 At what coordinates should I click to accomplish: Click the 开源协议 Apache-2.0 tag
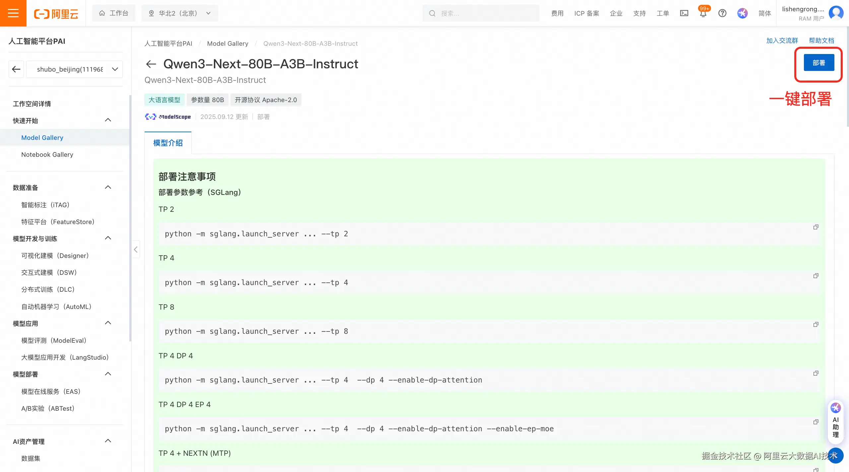click(x=266, y=100)
